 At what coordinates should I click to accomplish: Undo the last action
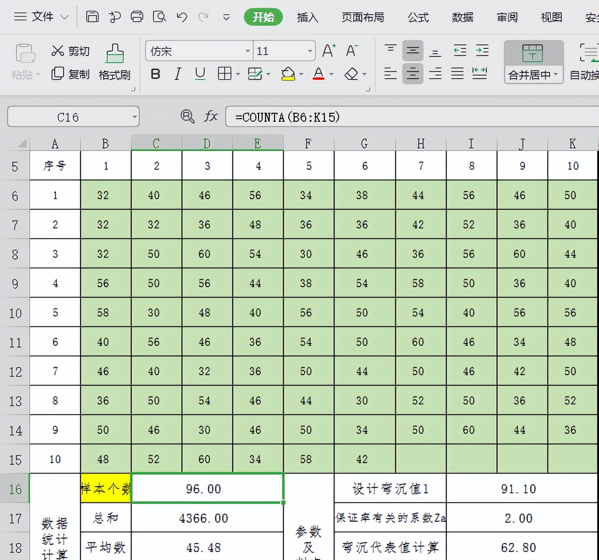tap(181, 17)
